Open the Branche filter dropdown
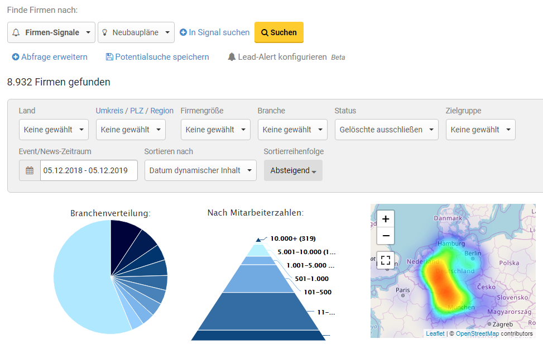 (x=292, y=130)
